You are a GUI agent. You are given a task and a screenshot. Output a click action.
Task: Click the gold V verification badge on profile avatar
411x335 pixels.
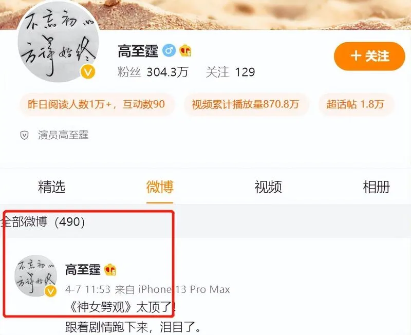click(88, 72)
